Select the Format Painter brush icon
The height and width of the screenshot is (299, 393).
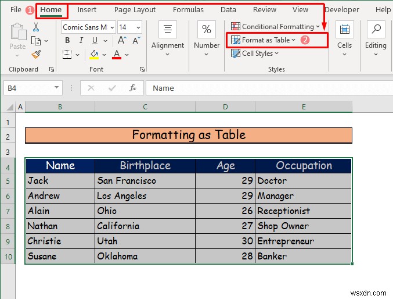(x=37, y=54)
